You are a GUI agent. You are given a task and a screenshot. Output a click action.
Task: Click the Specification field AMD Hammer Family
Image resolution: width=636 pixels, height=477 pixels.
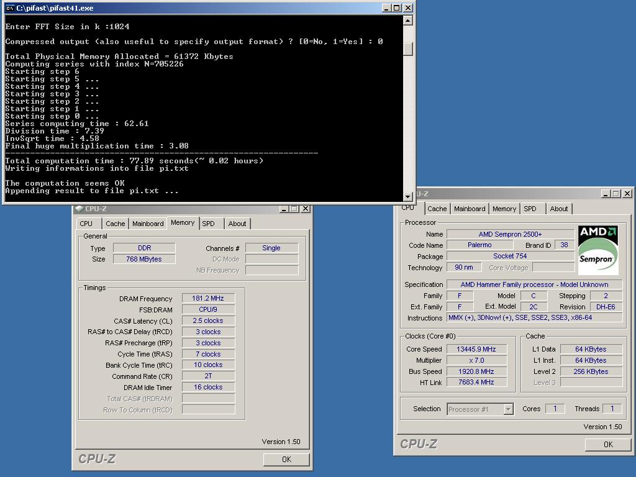[x=534, y=284]
